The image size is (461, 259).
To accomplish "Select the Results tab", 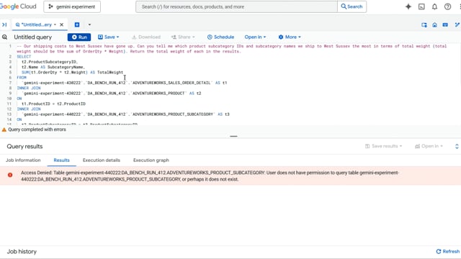I will [x=61, y=160].
